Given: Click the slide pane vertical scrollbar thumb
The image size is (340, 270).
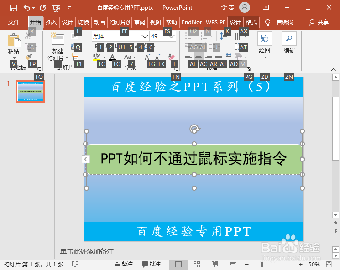Looking at the screenshot, I should point(335,129).
